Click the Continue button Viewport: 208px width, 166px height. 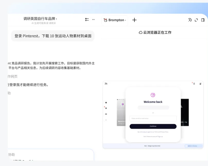[153, 126]
